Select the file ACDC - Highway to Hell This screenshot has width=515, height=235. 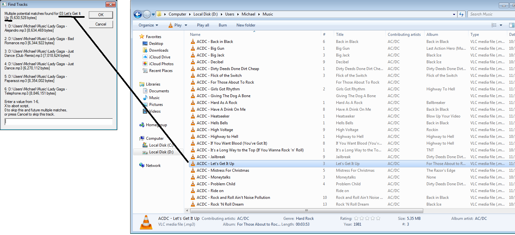point(217,137)
